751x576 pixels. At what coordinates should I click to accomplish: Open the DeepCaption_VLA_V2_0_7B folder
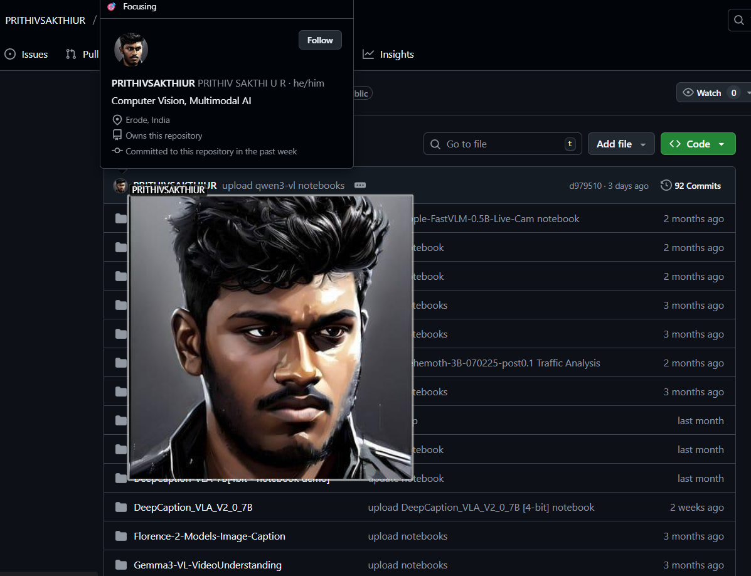[x=193, y=508]
